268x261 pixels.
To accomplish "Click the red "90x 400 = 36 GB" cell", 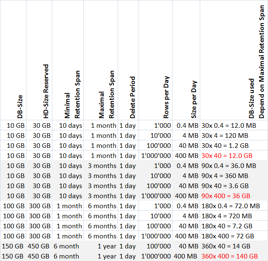I will click(226, 196).
